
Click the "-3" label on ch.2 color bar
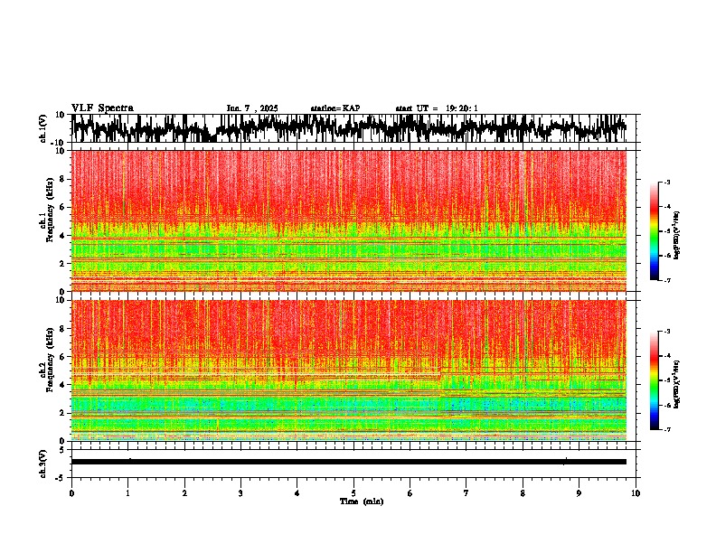[x=667, y=332]
